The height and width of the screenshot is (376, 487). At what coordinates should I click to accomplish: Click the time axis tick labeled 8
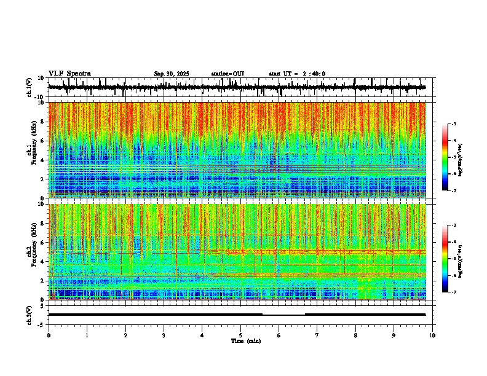coord(355,335)
